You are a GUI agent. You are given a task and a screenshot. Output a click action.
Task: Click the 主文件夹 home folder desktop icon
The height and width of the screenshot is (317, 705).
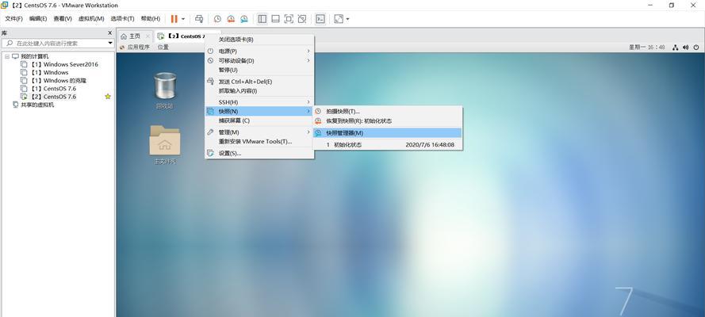[165, 144]
